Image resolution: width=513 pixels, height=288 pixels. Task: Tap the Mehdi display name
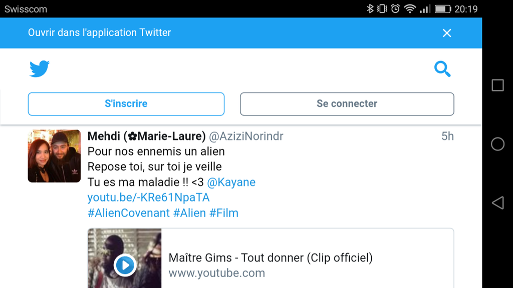[x=146, y=136]
